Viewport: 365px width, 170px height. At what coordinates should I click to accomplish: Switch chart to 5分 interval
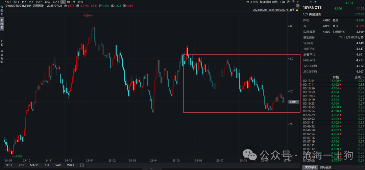click(31, 2)
